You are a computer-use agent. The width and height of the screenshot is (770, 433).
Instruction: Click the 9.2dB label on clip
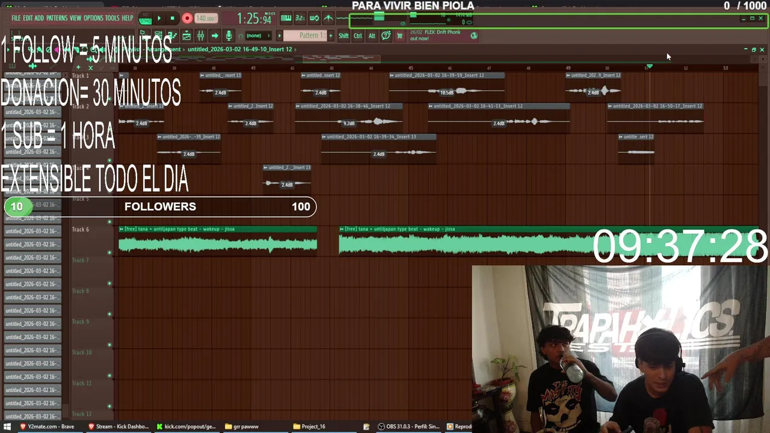349,123
